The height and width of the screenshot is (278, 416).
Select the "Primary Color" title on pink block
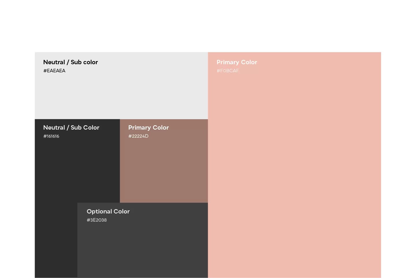point(237,62)
